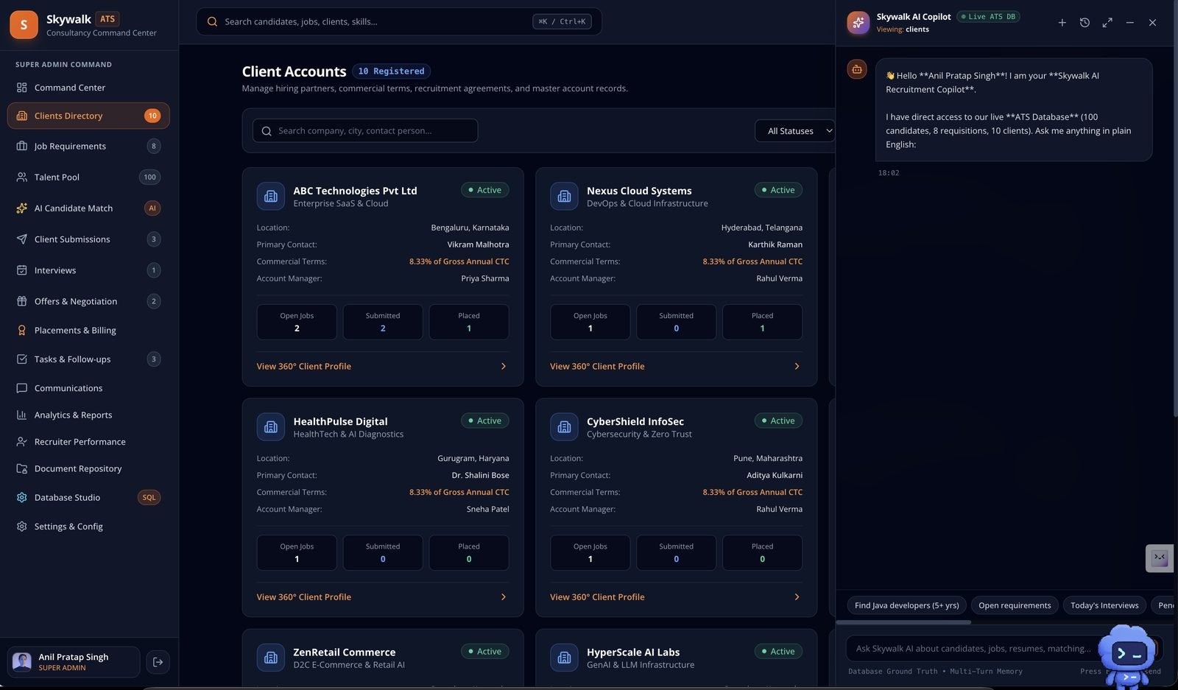Select AI Candidate Match in sidebar

(x=88, y=208)
